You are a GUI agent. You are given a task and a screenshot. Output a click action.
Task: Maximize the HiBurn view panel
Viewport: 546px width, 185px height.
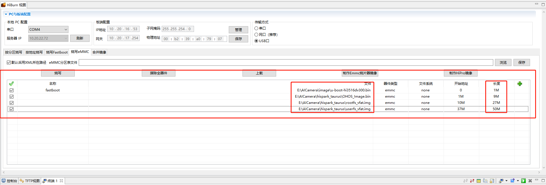coord(543,5)
